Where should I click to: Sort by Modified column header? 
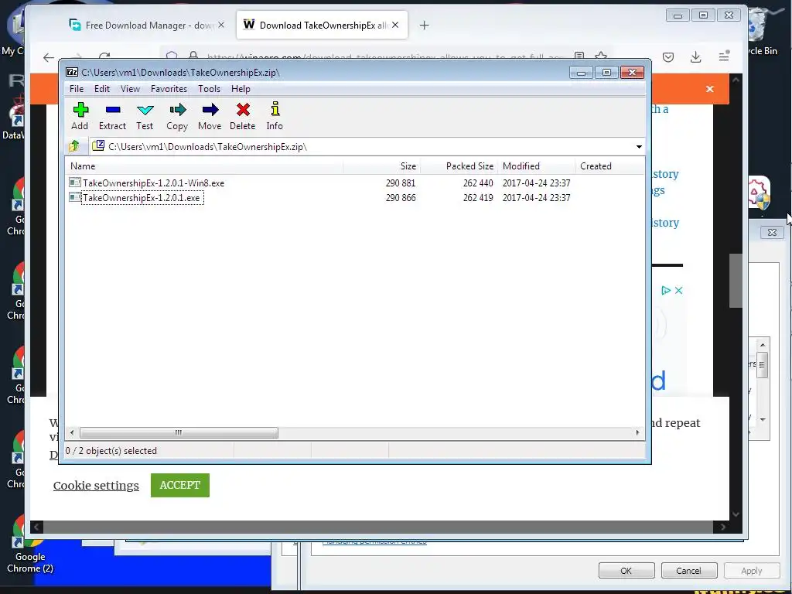pos(537,166)
